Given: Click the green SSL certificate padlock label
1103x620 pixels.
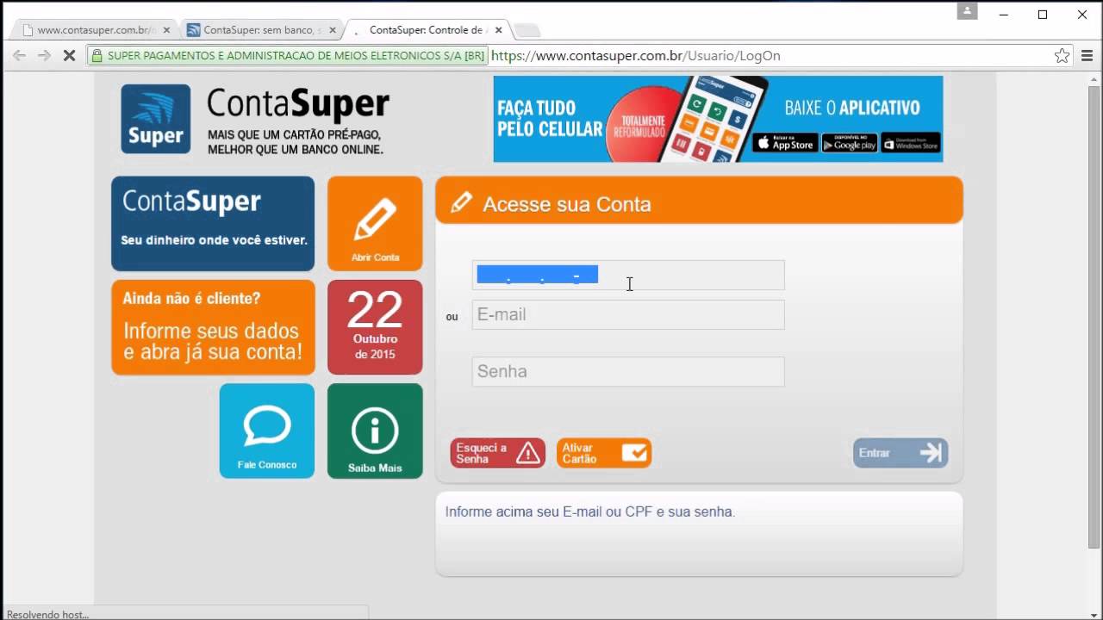Looking at the screenshot, I should [288, 55].
